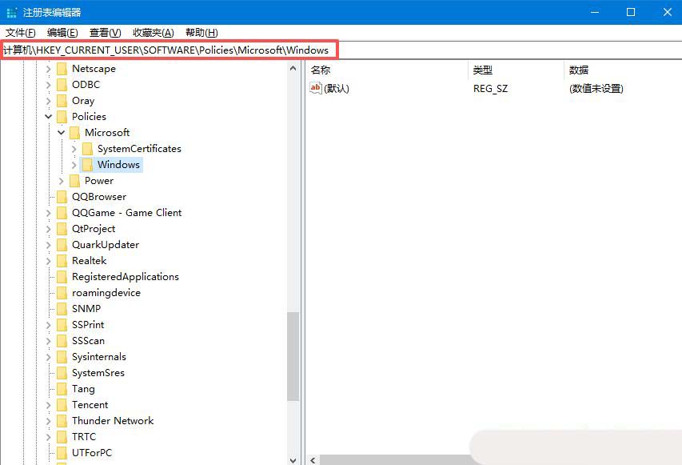Click the Tang folder icon
The image size is (682, 465).
tap(62, 389)
